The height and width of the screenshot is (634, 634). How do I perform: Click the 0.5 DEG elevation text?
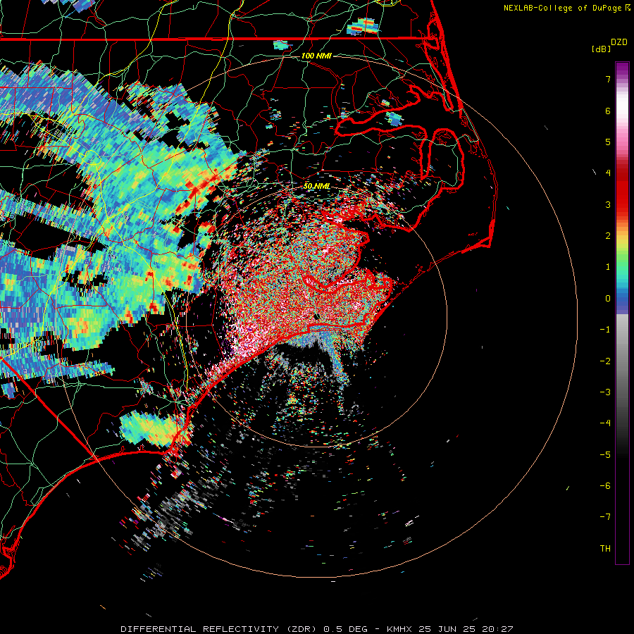pyautogui.click(x=345, y=629)
